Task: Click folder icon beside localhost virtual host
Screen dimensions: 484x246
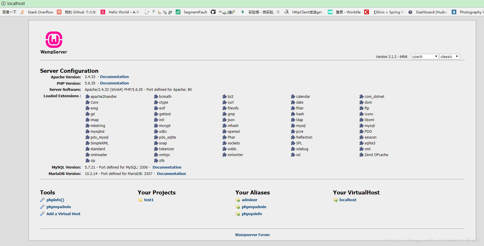Action: tap(335, 200)
